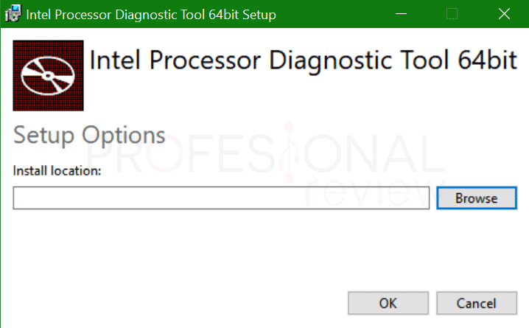Minimize the setup window
Image resolution: width=529 pixels, height=328 pixels.
401,14
